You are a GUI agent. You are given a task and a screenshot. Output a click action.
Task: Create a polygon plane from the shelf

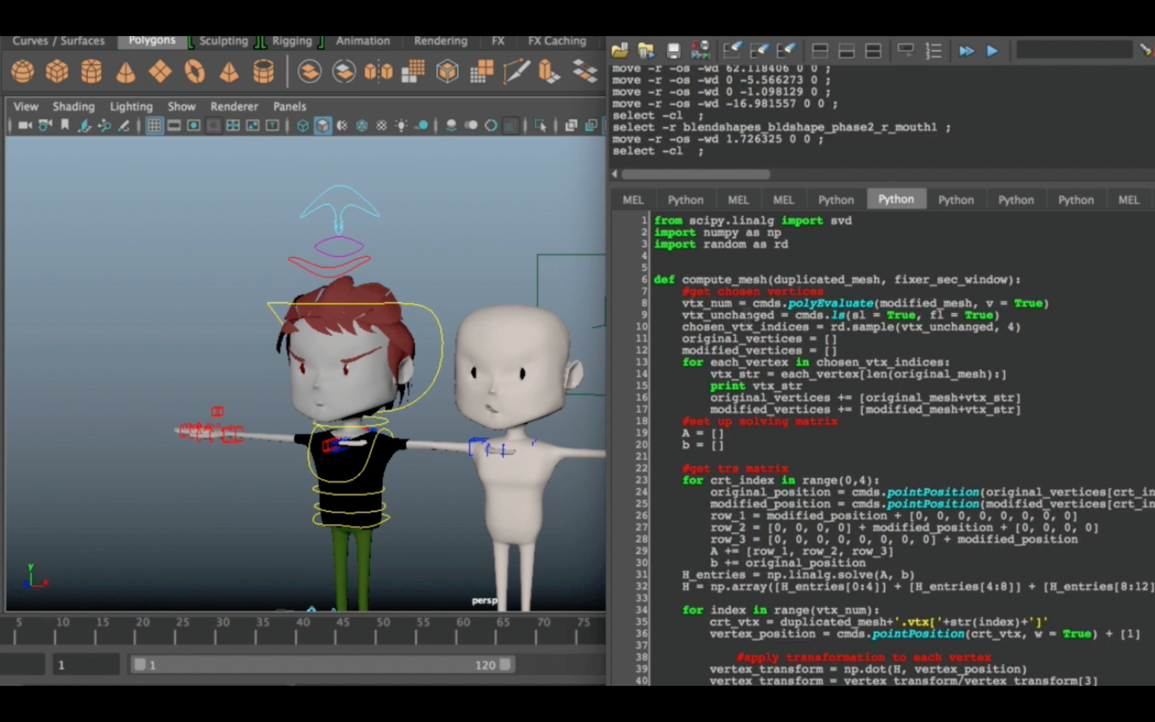(160, 72)
